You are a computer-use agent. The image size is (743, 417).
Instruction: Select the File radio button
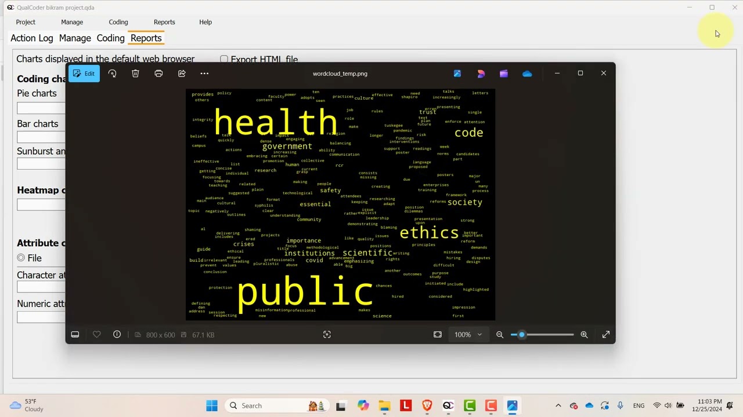[21, 258]
